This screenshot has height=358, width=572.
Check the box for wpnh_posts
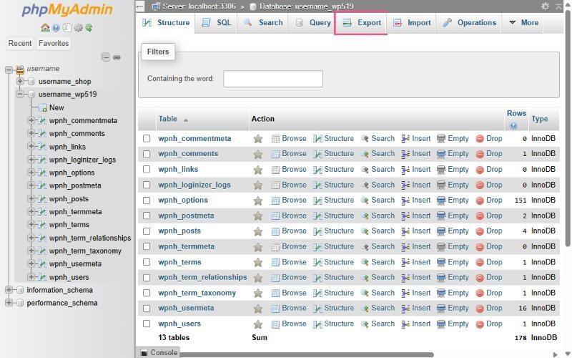click(x=147, y=231)
